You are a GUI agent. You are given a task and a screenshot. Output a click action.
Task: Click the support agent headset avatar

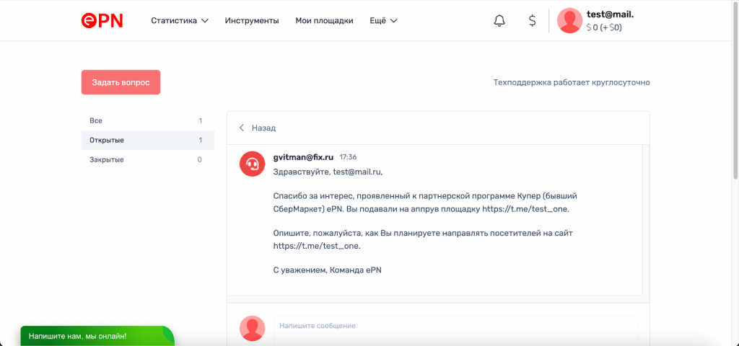click(252, 164)
